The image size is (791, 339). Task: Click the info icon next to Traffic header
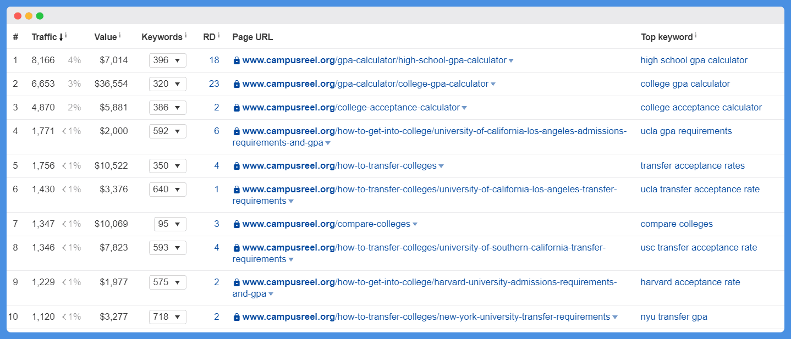(66, 35)
